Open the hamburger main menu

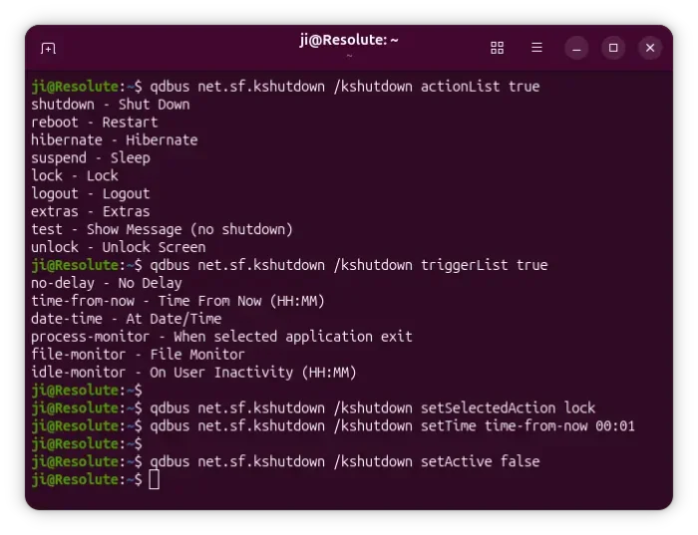(536, 48)
